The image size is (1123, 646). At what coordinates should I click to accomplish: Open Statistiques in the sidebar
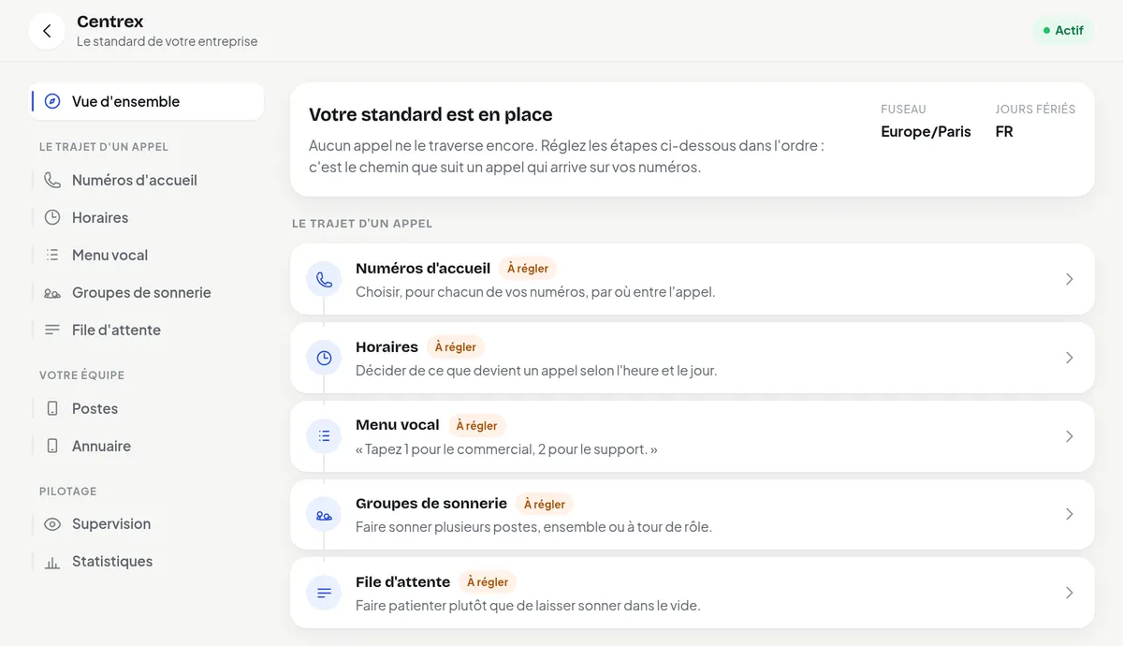click(148, 562)
